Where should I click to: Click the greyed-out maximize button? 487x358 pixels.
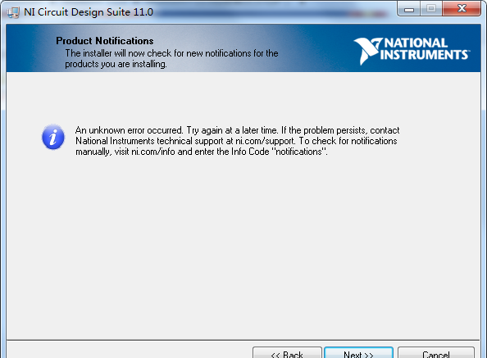(x=431, y=9)
